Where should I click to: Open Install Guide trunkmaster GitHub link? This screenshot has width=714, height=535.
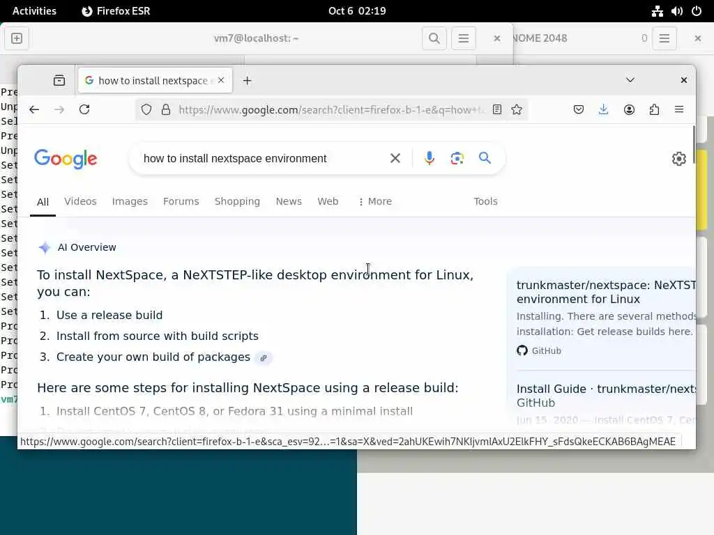606,396
